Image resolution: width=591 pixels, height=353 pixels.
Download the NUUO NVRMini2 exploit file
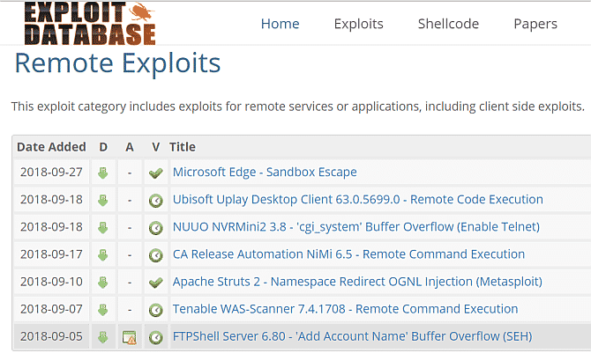pos(103,228)
